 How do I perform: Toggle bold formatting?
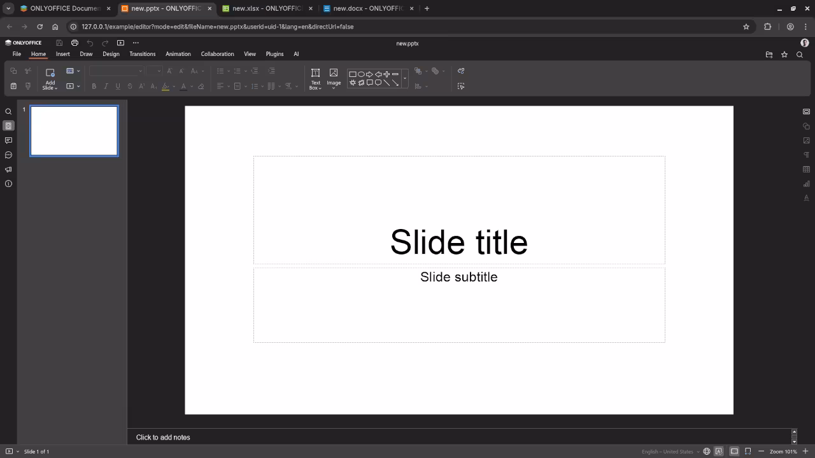(94, 86)
